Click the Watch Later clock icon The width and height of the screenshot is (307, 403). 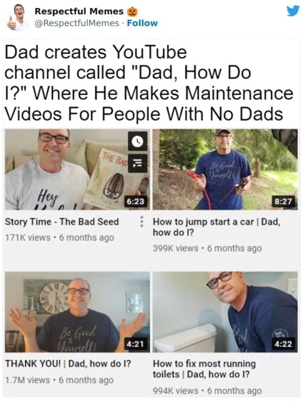tap(138, 141)
